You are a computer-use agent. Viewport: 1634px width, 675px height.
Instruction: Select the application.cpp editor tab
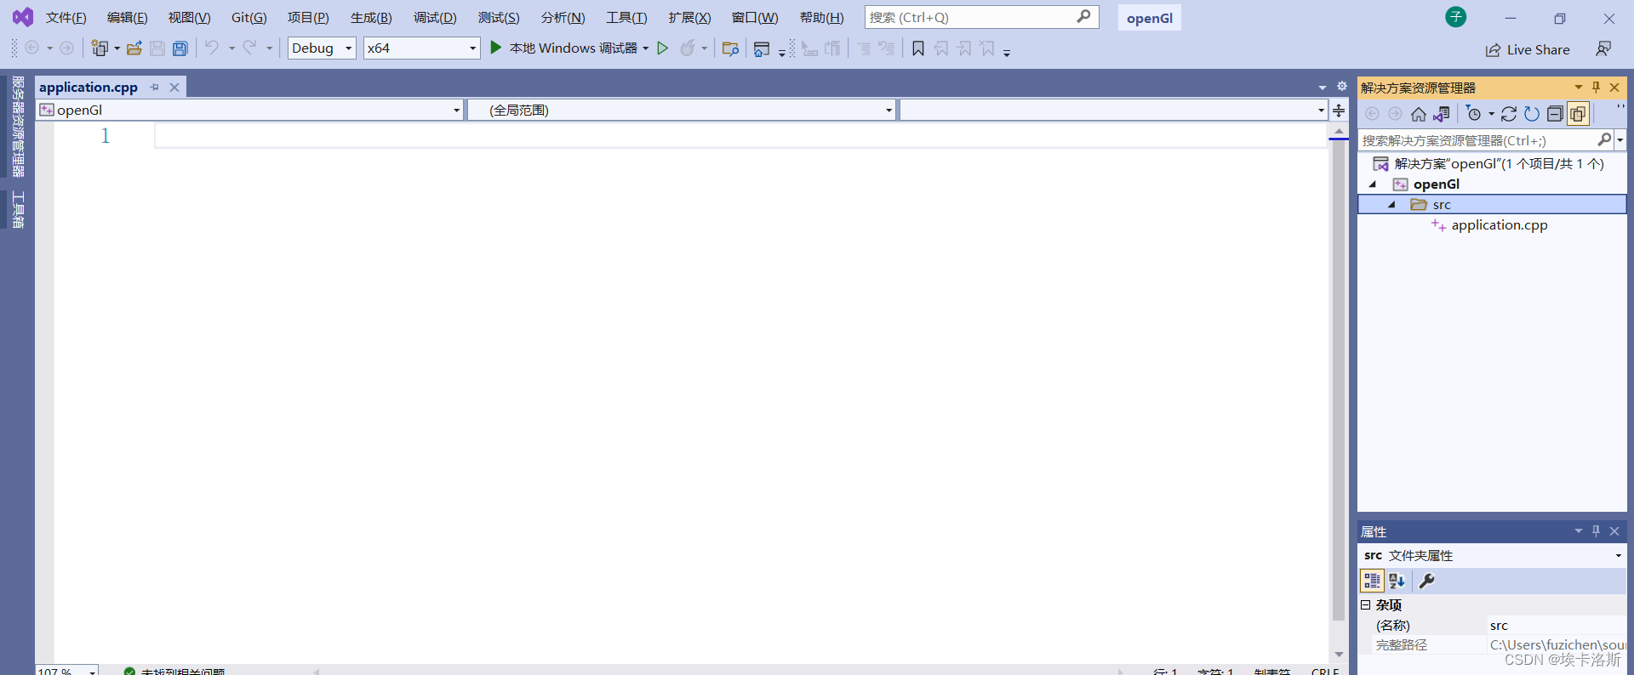coord(89,87)
